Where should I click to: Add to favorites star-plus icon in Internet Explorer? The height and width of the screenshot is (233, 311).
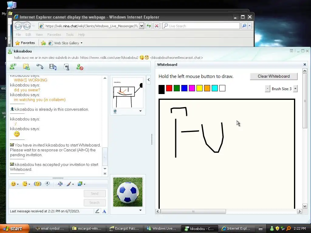pyautogui.click(x=43, y=43)
